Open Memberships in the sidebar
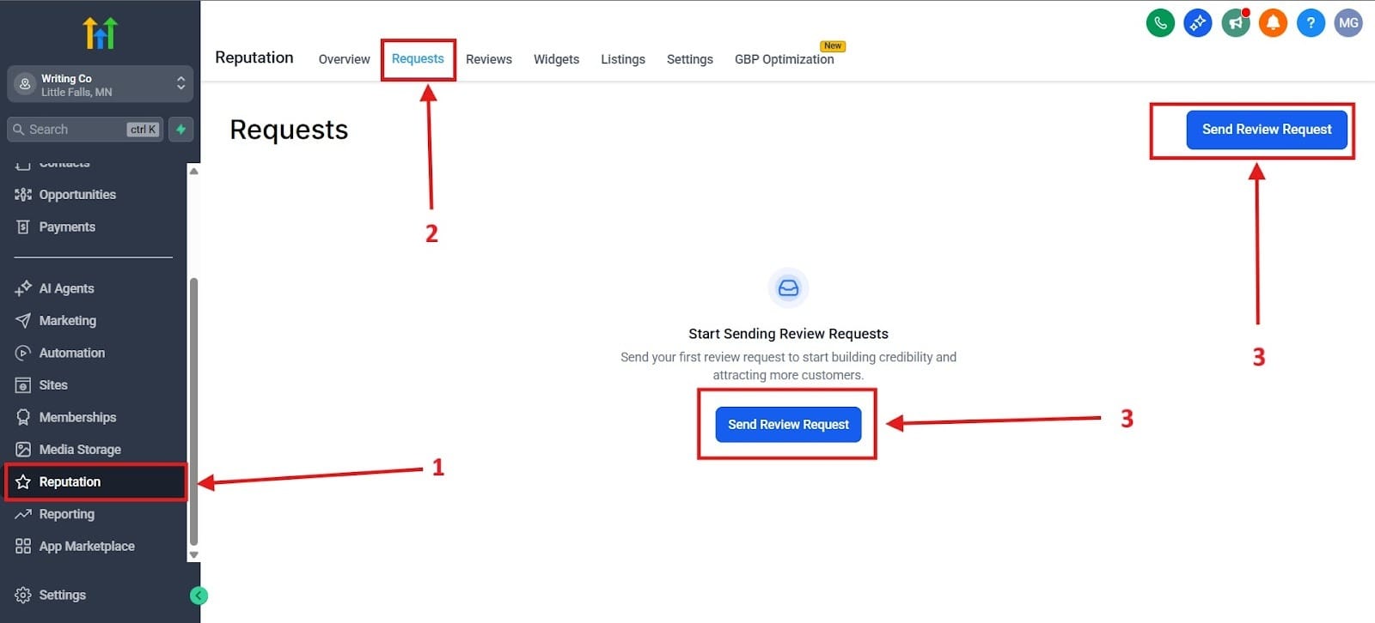 click(x=77, y=417)
